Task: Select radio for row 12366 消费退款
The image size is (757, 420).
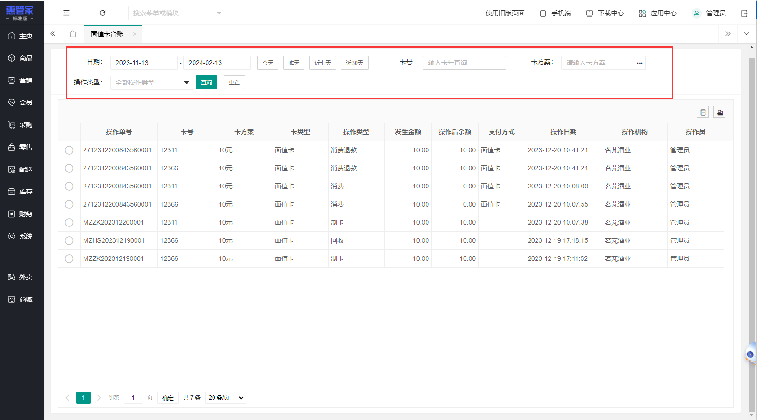Action: point(69,168)
